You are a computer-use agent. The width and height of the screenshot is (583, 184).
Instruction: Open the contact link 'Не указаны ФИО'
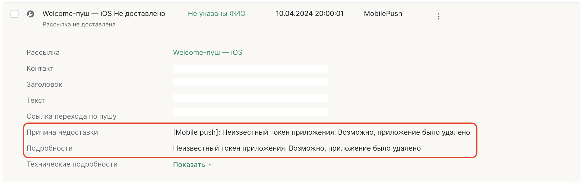coord(216,13)
